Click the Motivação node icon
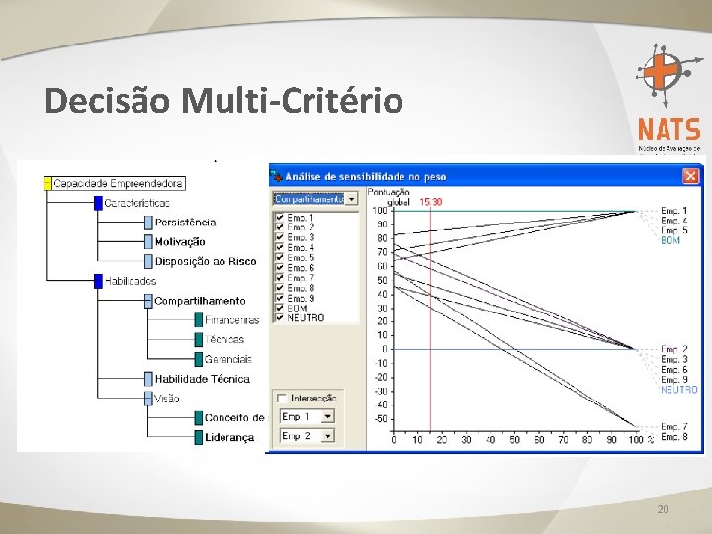This screenshot has height=534, width=712. (x=148, y=242)
